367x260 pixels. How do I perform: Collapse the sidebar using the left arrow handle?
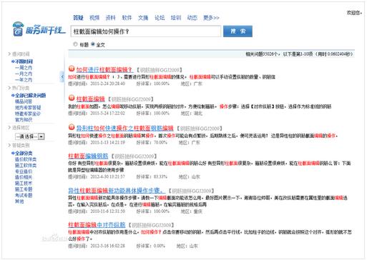(x=62, y=76)
